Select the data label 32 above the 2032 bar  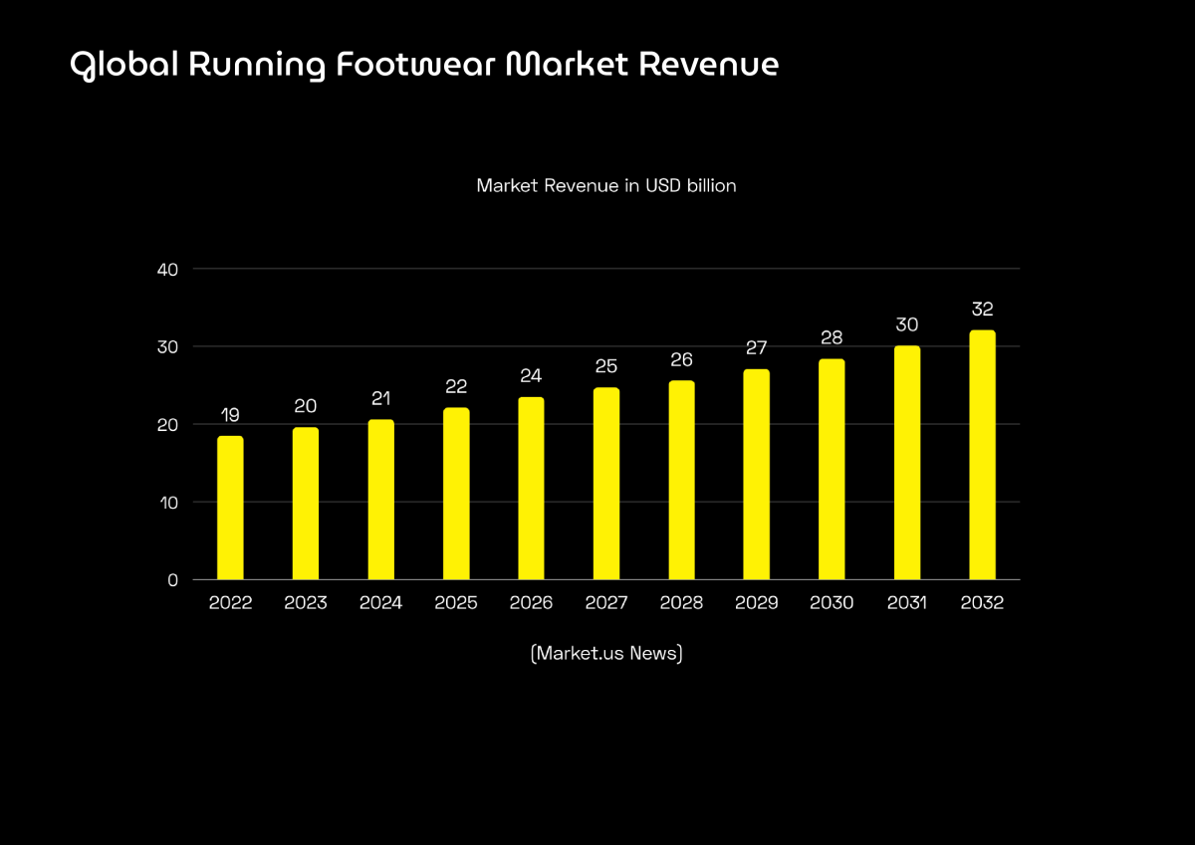coord(982,310)
